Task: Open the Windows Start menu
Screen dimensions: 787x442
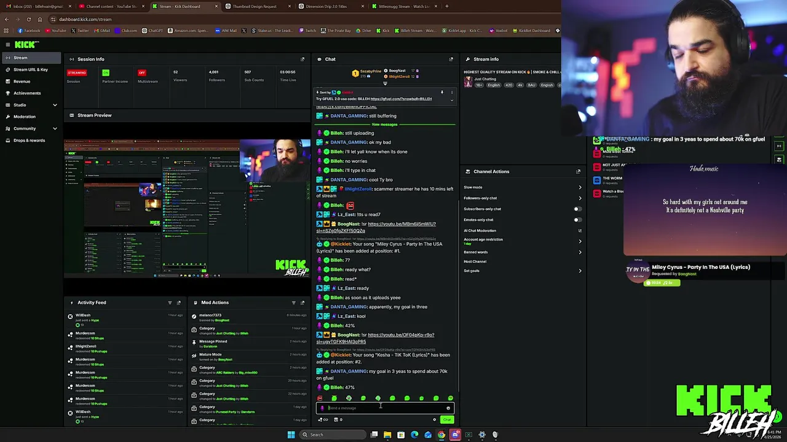Action: point(291,435)
